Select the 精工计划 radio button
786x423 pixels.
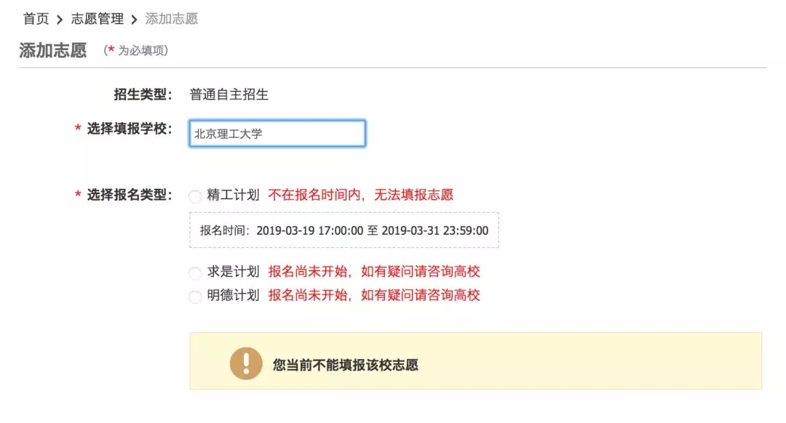[x=195, y=196]
